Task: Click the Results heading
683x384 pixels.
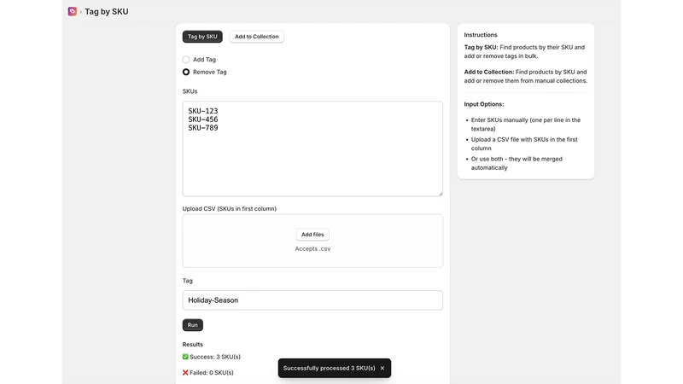Action: coord(193,345)
